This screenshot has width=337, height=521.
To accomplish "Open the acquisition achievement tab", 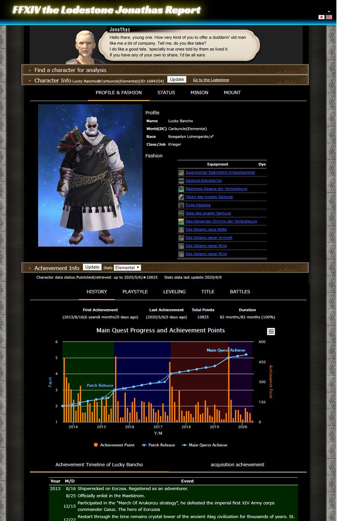I will pos(237,465).
